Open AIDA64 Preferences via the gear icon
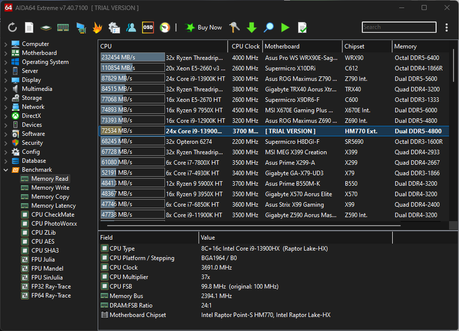 113,27
